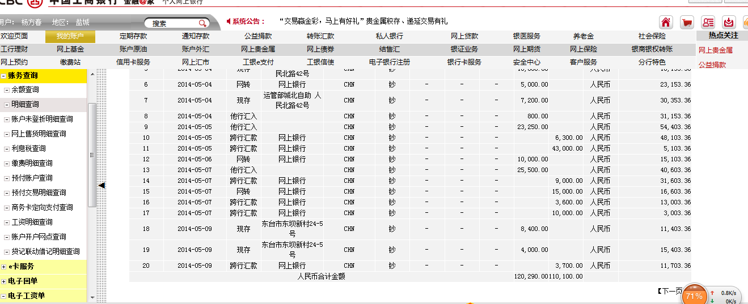Open 账户开户网点查询
Viewport: 748px width, 304px height.
tap(39, 237)
